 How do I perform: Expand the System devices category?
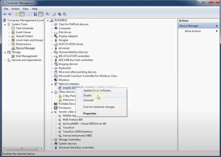coord(52,144)
